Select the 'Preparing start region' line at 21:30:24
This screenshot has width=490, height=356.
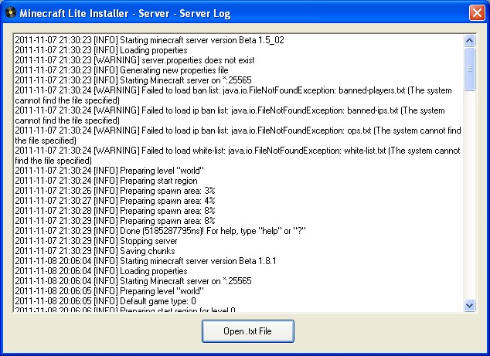(x=106, y=181)
